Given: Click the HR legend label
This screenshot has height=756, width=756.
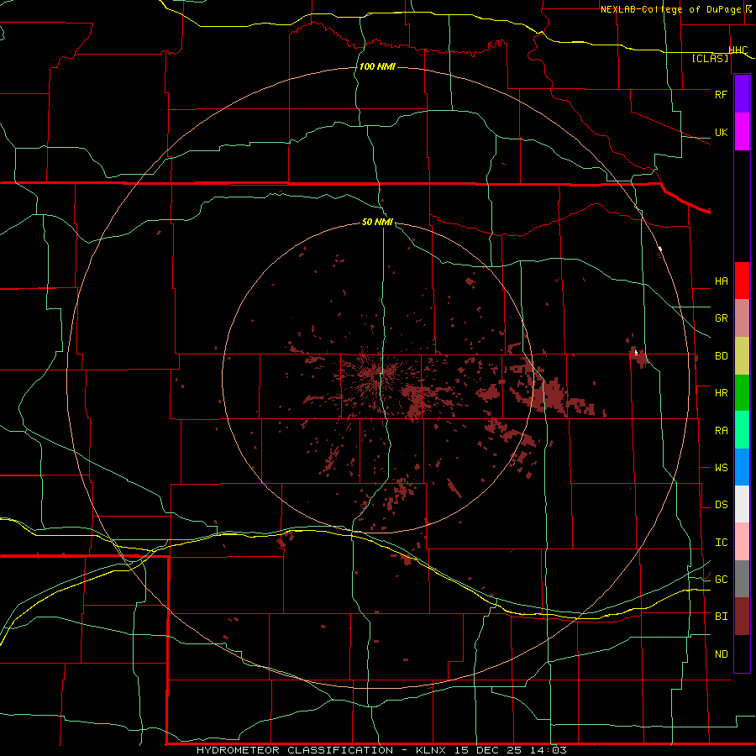Looking at the screenshot, I should [x=721, y=393].
